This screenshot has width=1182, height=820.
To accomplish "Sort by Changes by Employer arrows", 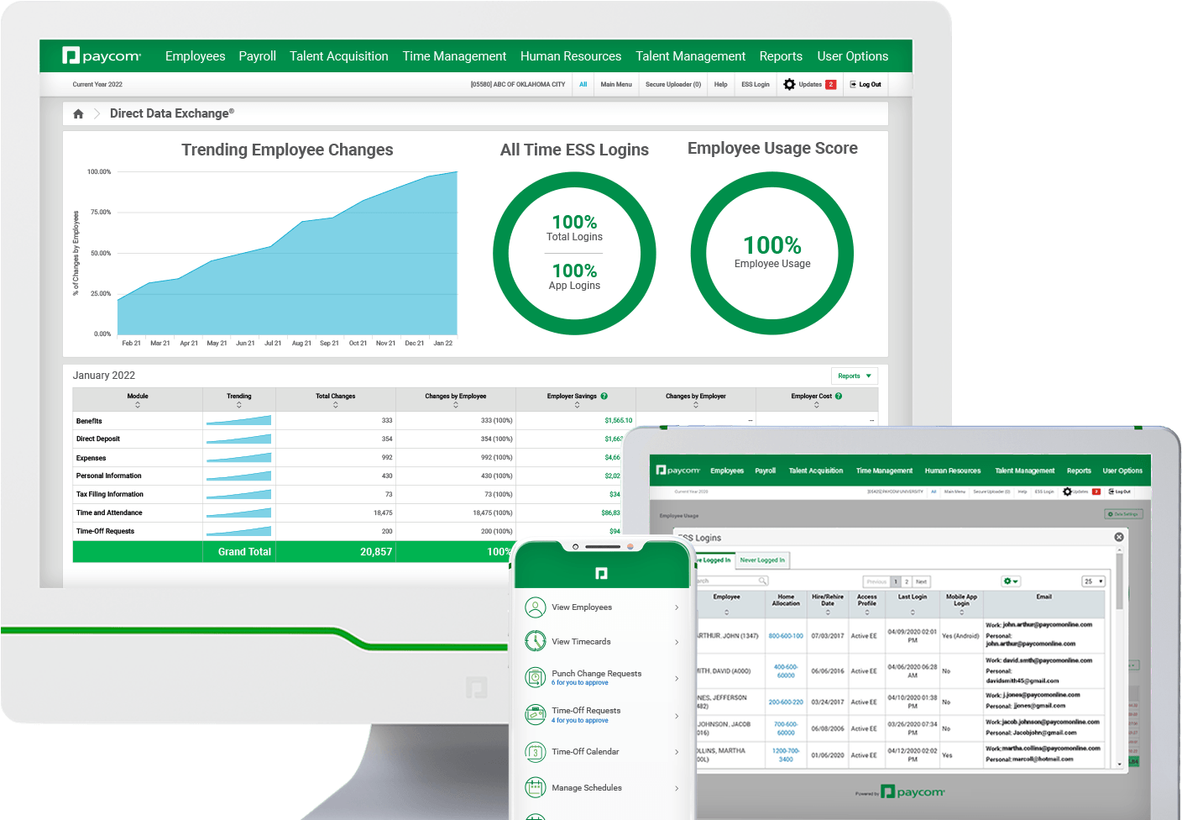I will 695,405.
